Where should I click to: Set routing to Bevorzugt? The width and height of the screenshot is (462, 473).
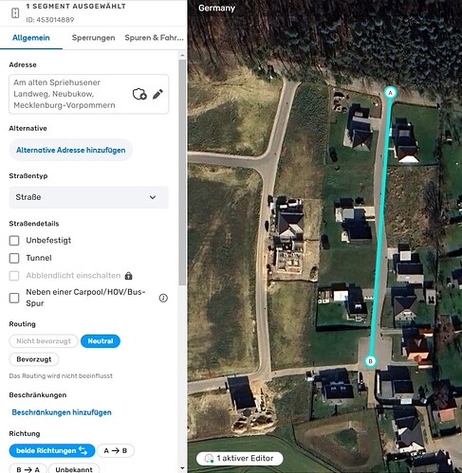pos(34,359)
